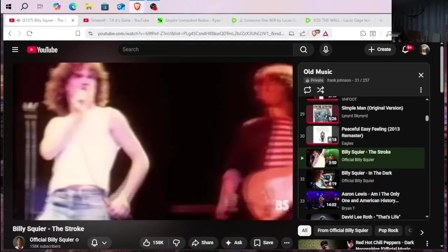Click the playlist scrollbar down arrow
The width and height of the screenshot is (448, 252).
(427, 217)
